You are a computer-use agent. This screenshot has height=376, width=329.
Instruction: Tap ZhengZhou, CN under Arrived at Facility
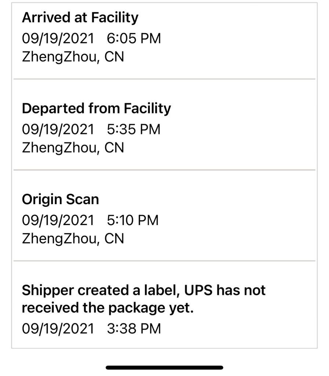[73, 57]
